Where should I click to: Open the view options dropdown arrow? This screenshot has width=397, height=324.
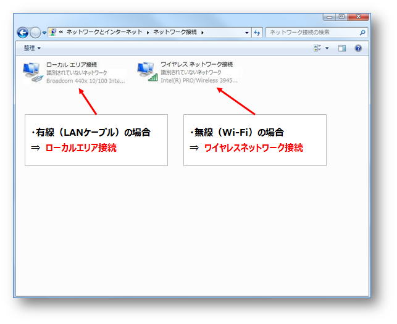pos(327,48)
